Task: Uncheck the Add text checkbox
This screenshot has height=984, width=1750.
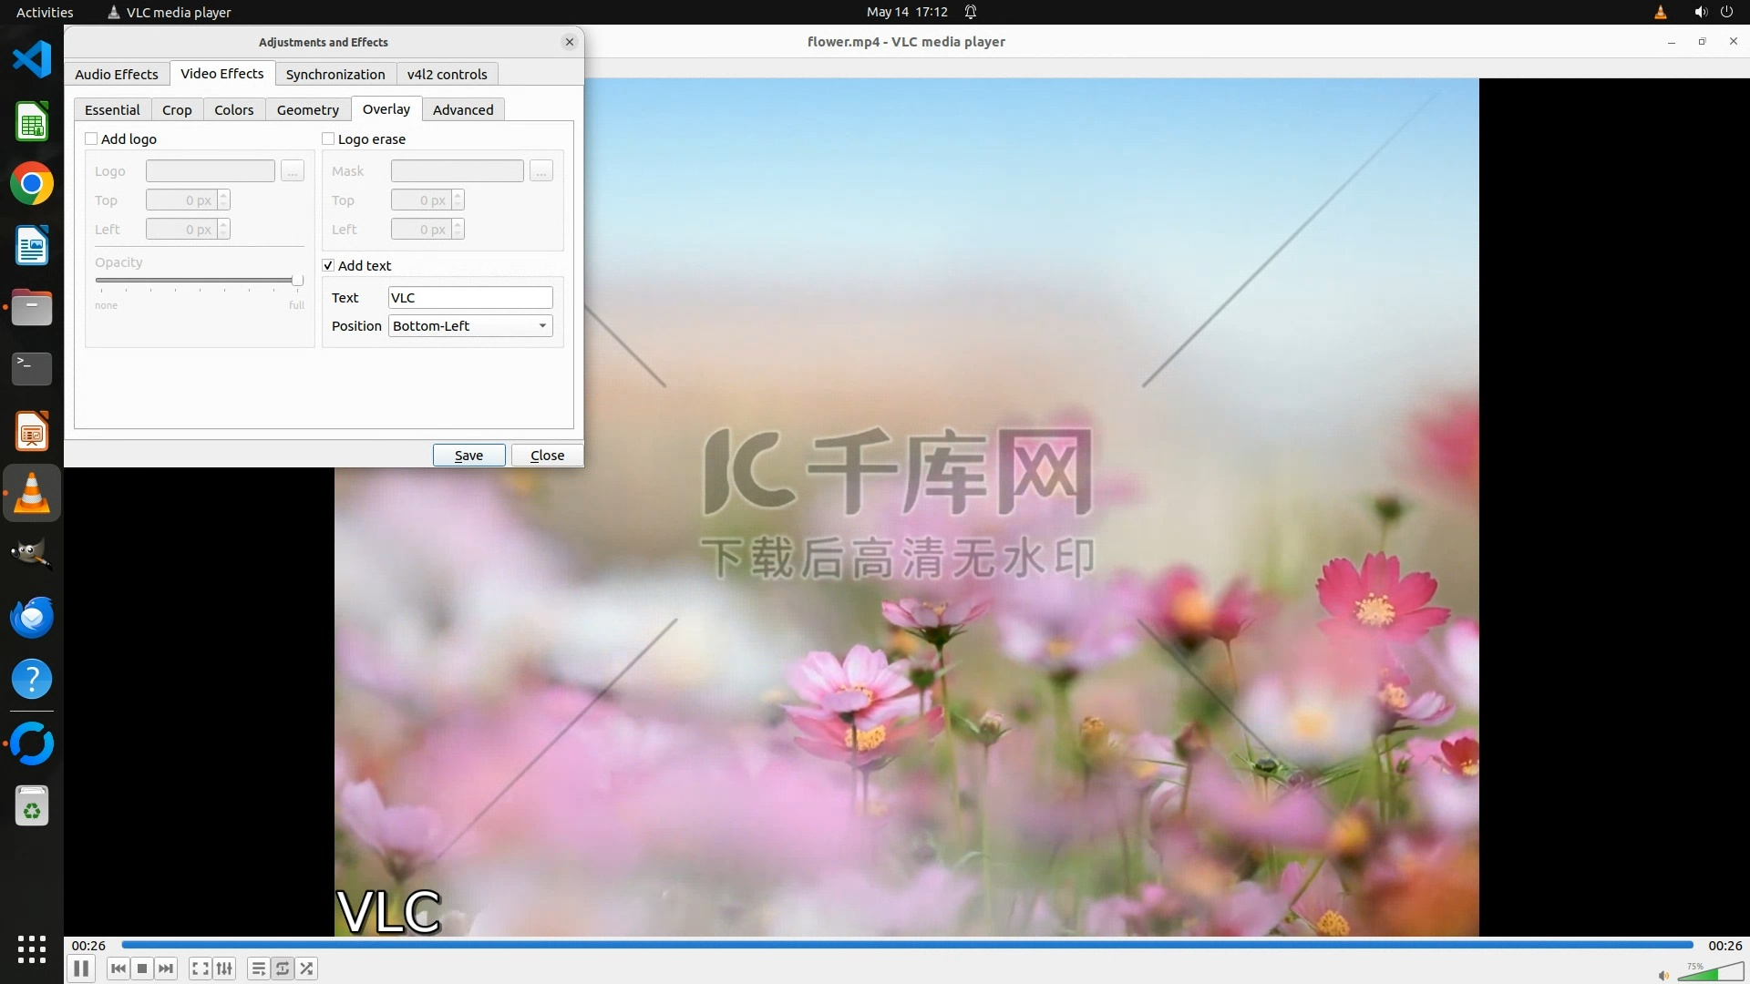Action: pyautogui.click(x=328, y=265)
